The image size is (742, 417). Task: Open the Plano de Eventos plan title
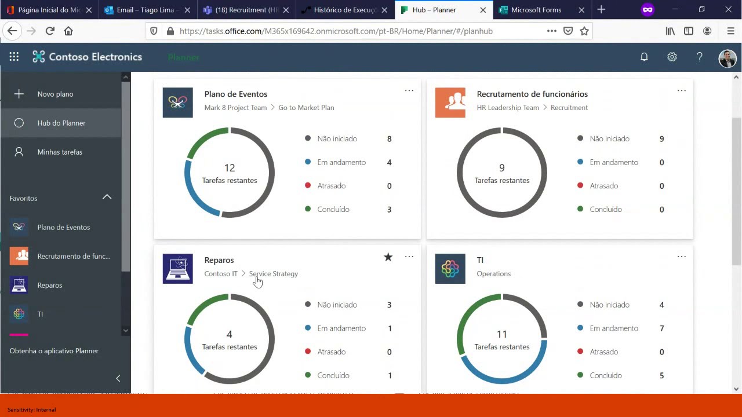tap(236, 94)
